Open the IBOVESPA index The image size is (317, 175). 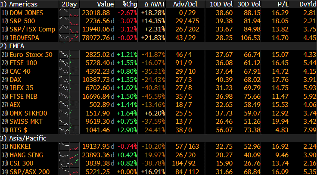(24, 38)
